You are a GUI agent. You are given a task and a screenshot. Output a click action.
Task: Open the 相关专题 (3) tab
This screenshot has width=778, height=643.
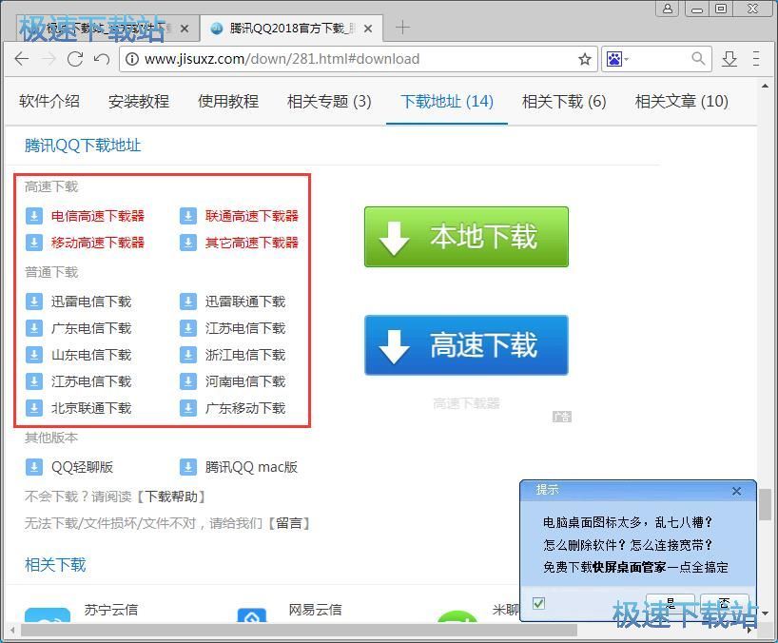coord(329,101)
